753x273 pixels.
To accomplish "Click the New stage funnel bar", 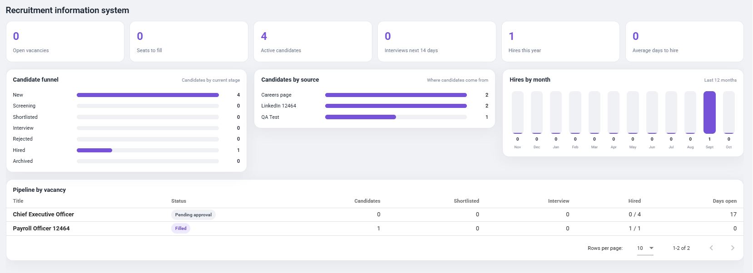I will tap(148, 95).
